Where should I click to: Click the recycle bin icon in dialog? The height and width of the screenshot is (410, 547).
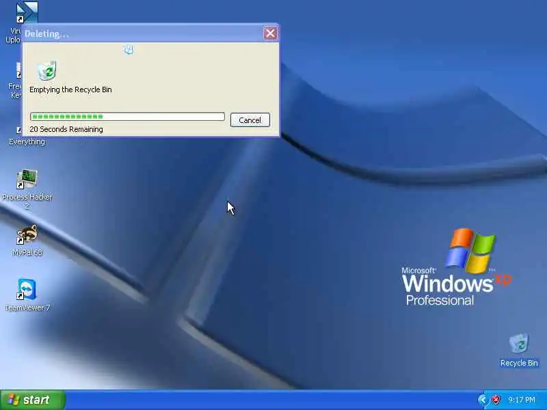(x=47, y=71)
